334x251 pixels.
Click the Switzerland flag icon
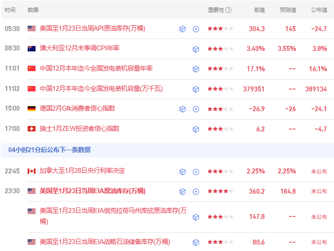point(32,128)
